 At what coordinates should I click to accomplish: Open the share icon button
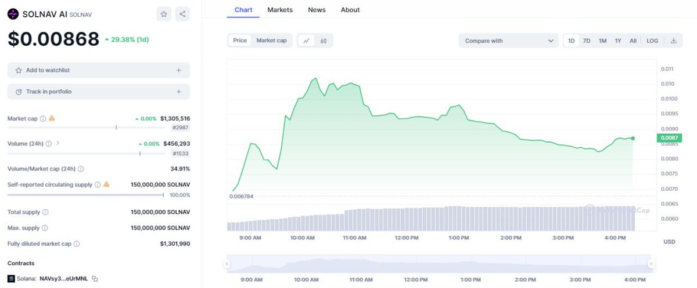point(182,14)
